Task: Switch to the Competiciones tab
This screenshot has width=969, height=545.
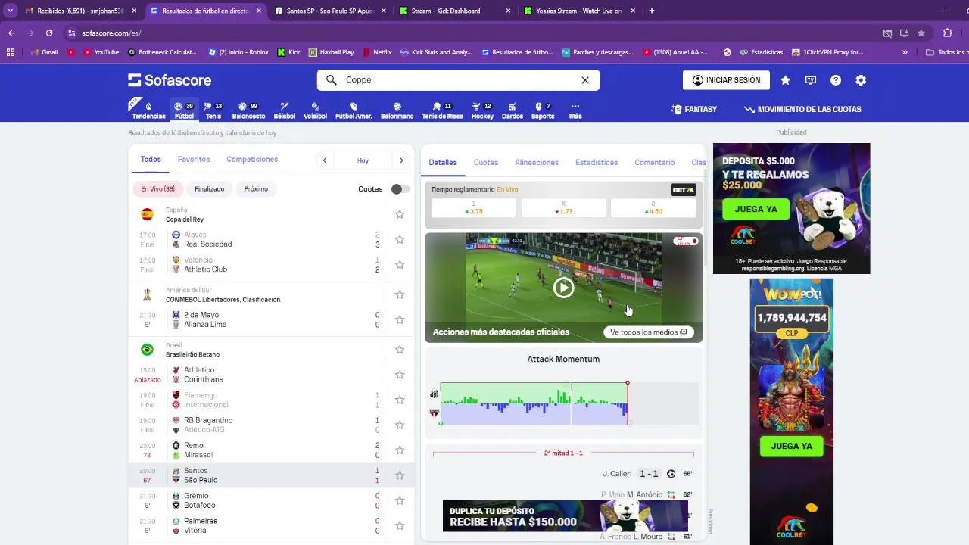Action: (x=252, y=160)
